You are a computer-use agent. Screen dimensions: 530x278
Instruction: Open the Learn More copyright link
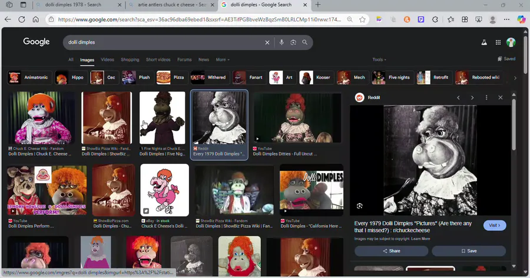pyautogui.click(x=420, y=239)
